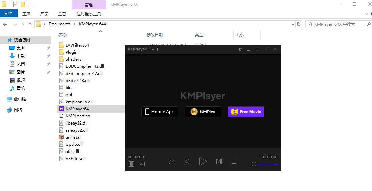372x191 pixels.
Task: Click the download icon beside the playlist button
Action: click(x=141, y=164)
